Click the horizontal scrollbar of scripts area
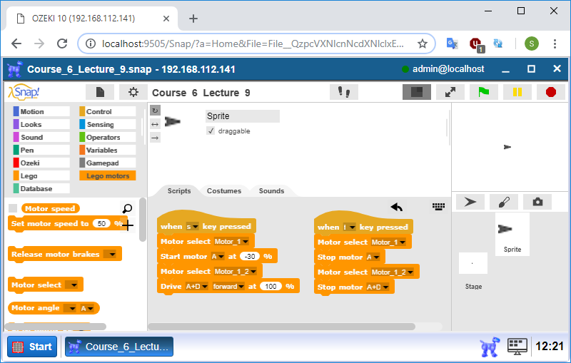Viewport: 571px width, 363px height. coord(281,327)
